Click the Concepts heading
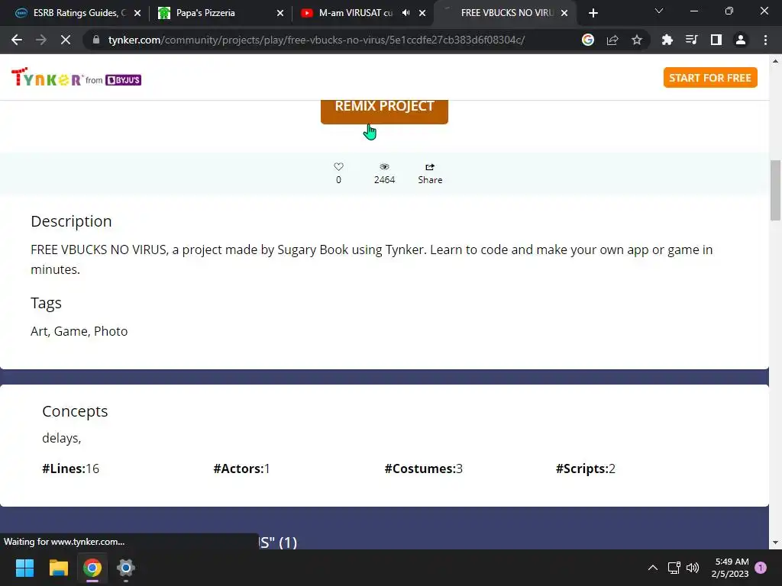 [x=75, y=411]
